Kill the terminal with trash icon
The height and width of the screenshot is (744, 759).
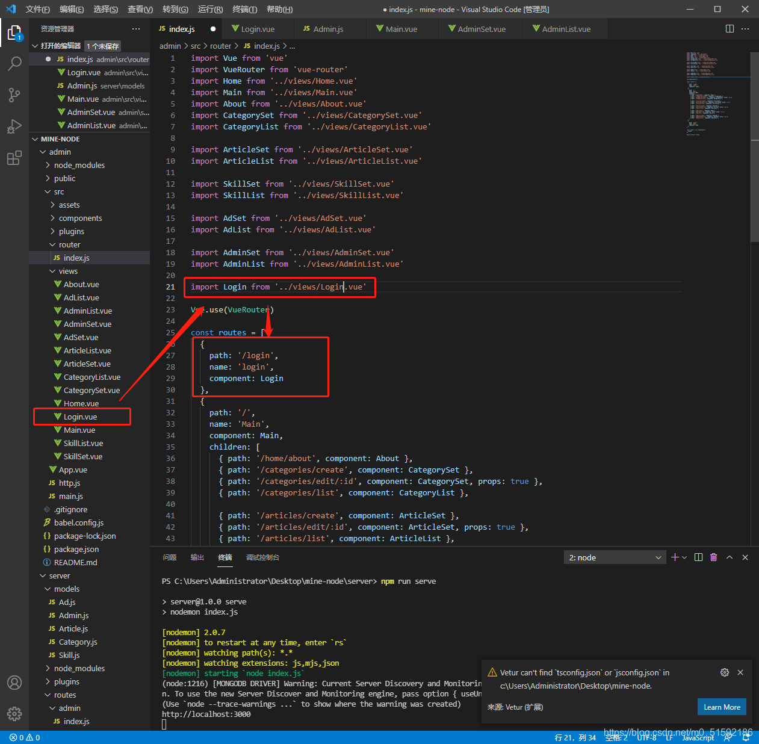point(714,557)
